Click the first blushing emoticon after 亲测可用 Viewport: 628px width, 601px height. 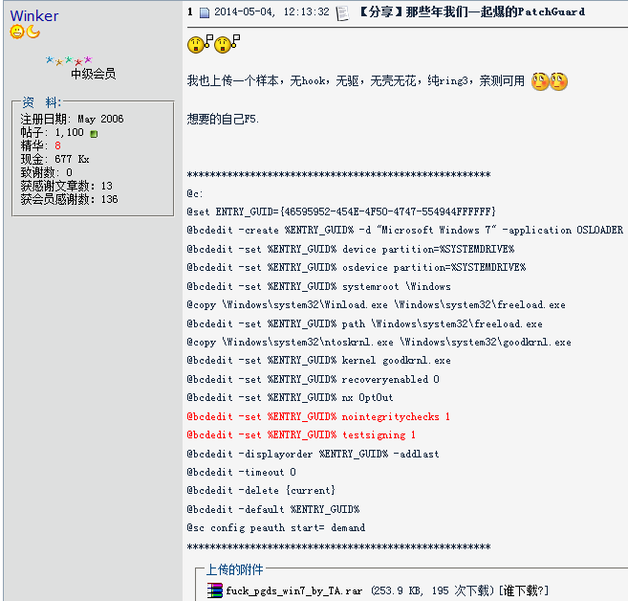[540, 81]
